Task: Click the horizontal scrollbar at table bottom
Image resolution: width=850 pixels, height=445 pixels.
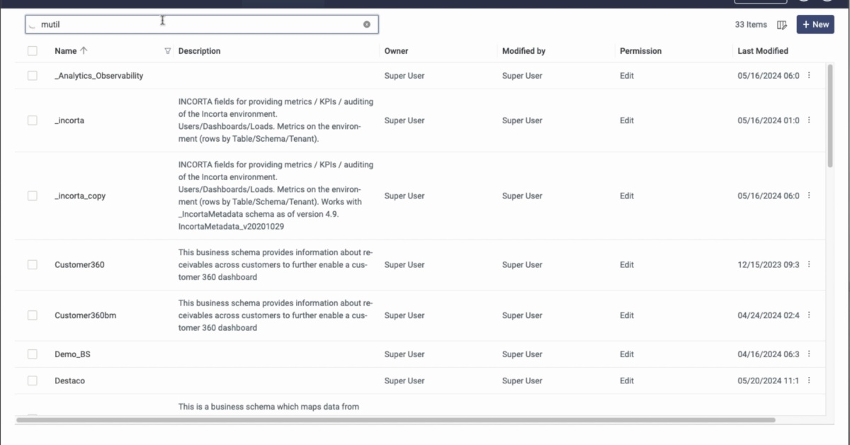Action: tap(396, 419)
